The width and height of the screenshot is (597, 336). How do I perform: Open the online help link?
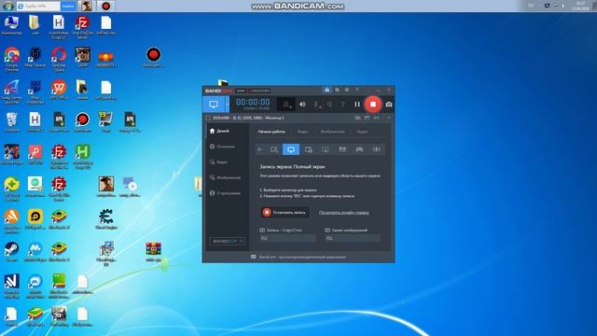tap(344, 213)
